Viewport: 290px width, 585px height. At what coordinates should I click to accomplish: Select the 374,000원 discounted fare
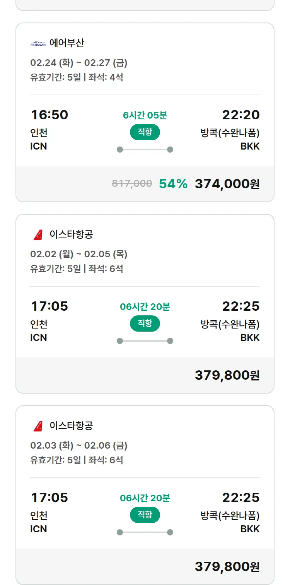pos(227,184)
